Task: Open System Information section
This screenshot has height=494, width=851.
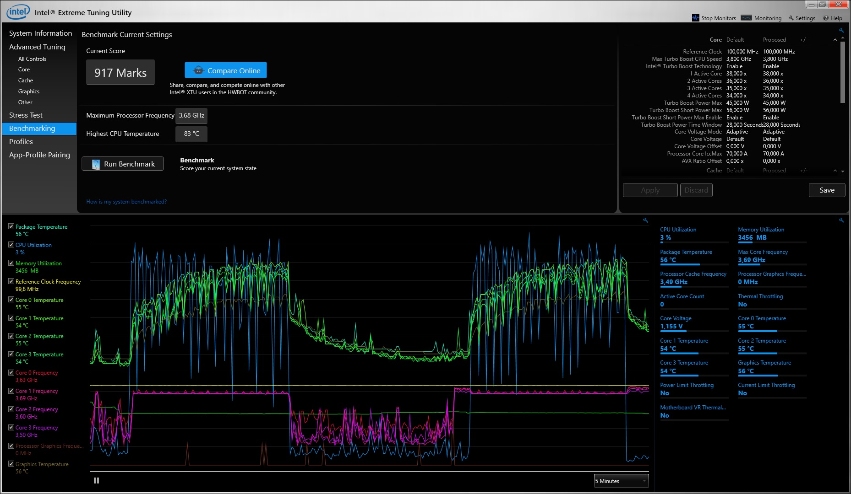Action: click(40, 33)
